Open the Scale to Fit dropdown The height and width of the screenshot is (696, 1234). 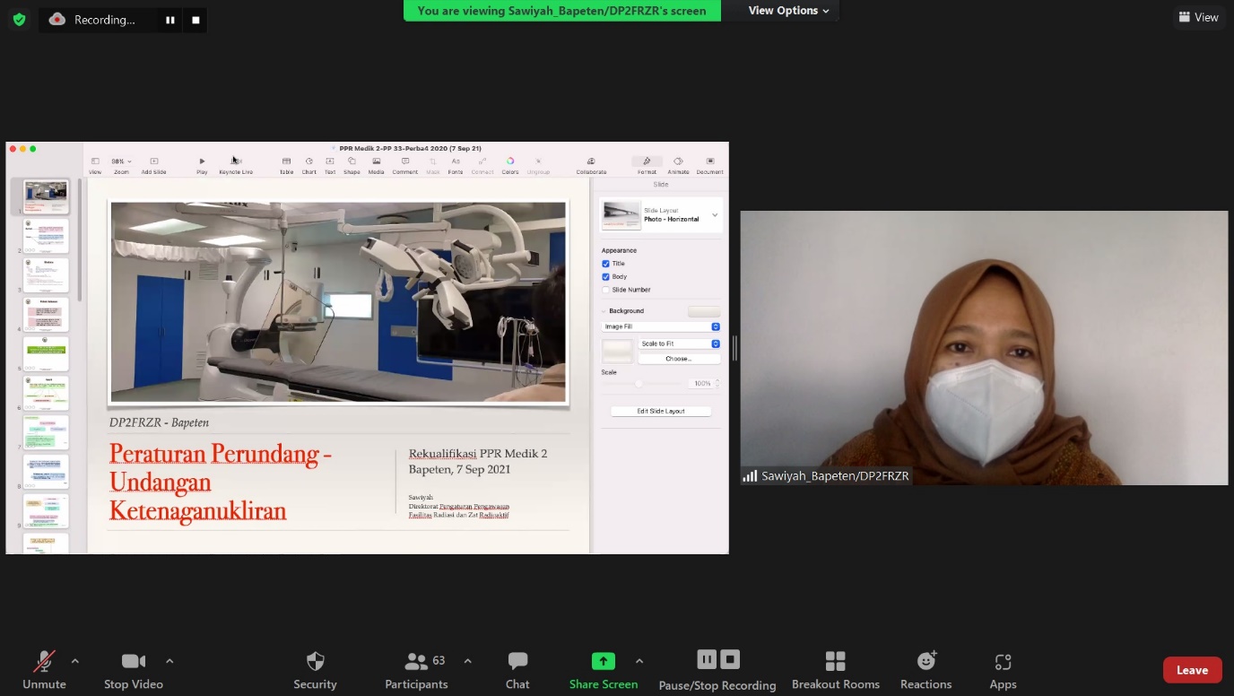coord(679,344)
